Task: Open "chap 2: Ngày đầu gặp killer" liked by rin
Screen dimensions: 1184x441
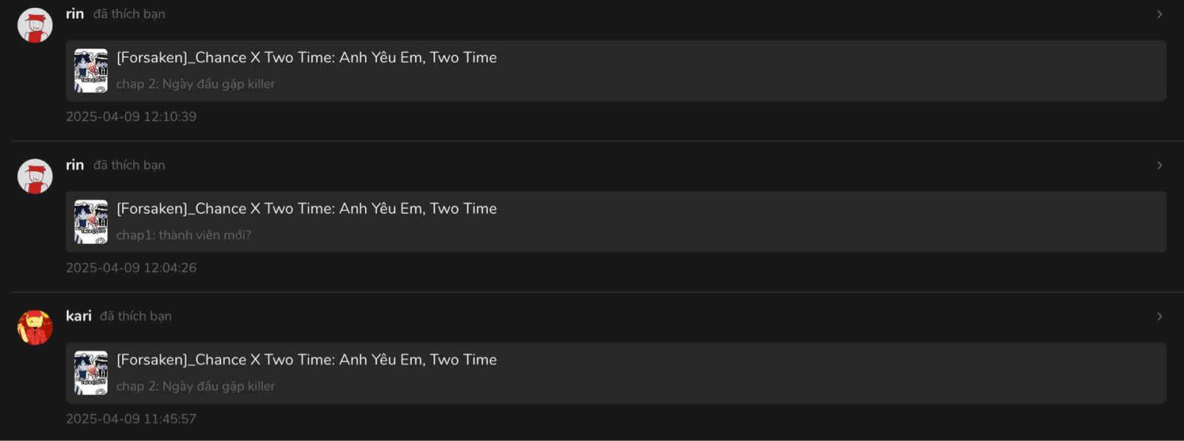Action: [195, 85]
